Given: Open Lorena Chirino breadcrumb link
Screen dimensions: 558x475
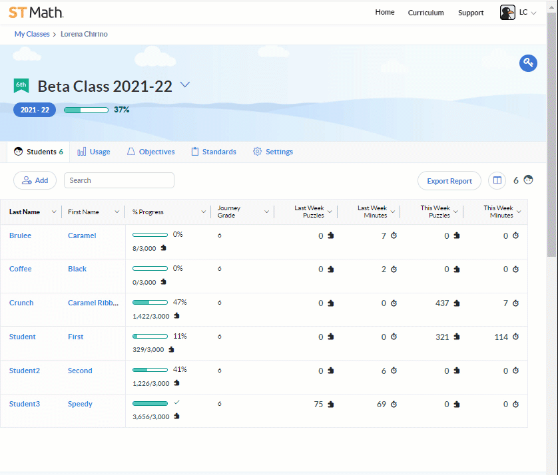Looking at the screenshot, I should [x=84, y=34].
